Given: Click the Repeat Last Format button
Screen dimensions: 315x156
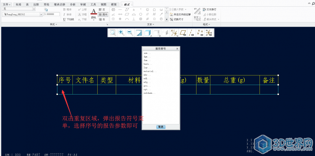Looking at the screenshot, I should [197, 15].
